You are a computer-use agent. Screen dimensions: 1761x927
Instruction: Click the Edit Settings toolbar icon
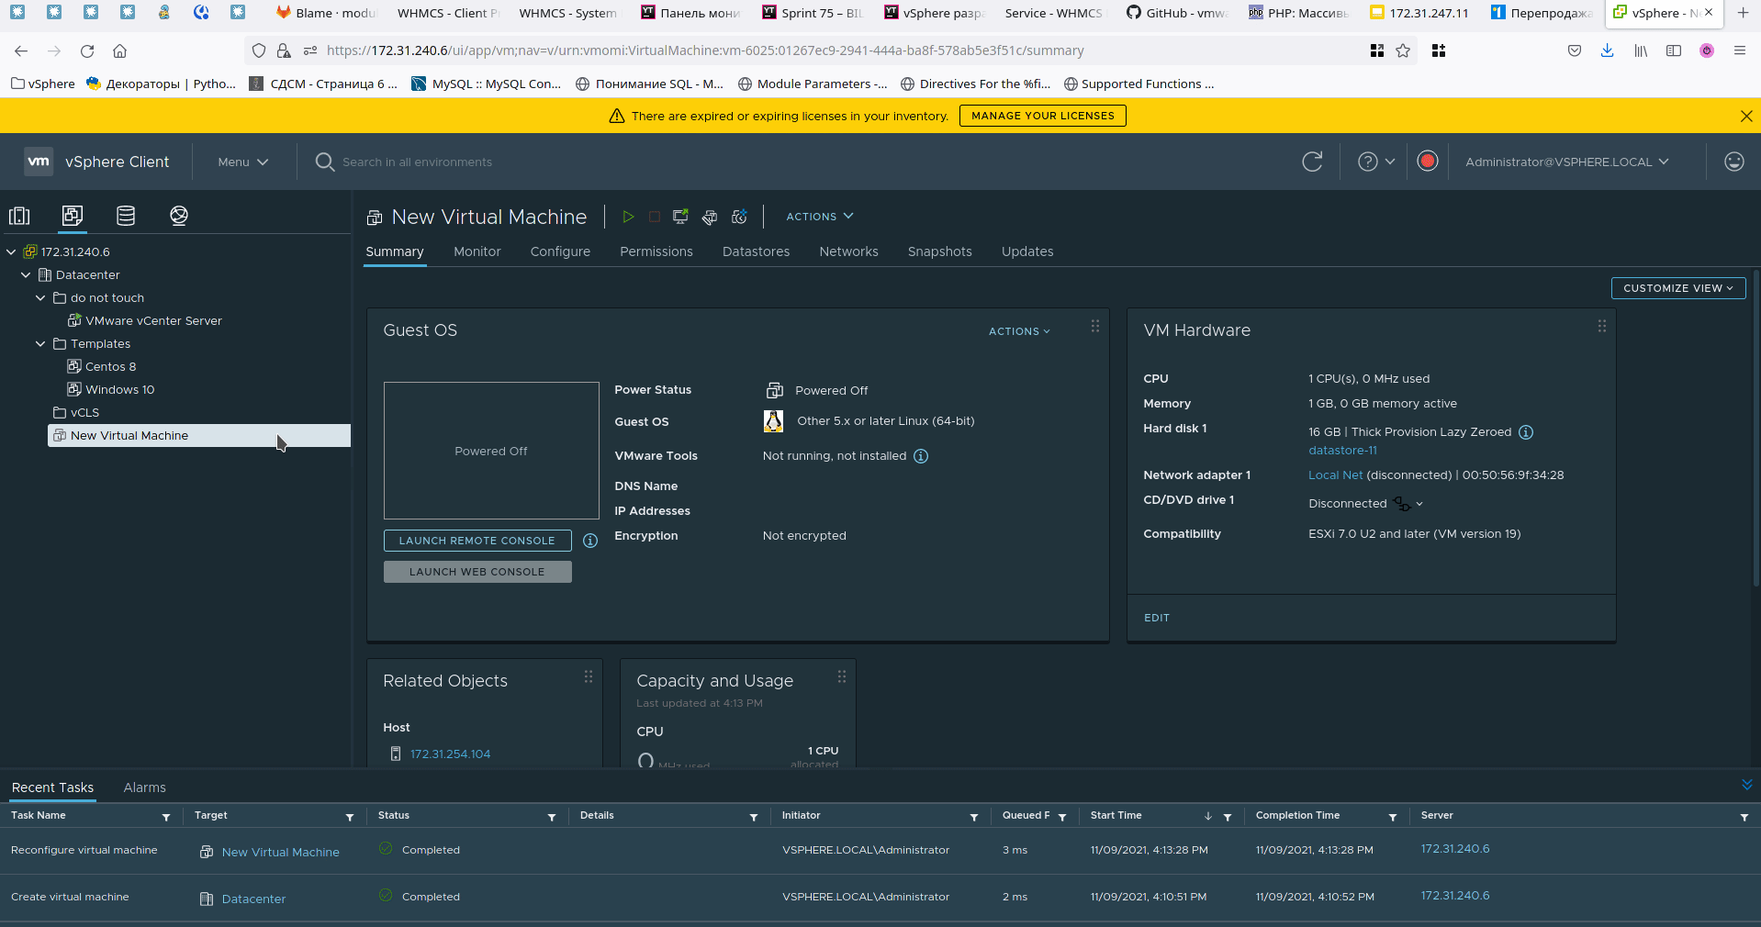click(710, 217)
